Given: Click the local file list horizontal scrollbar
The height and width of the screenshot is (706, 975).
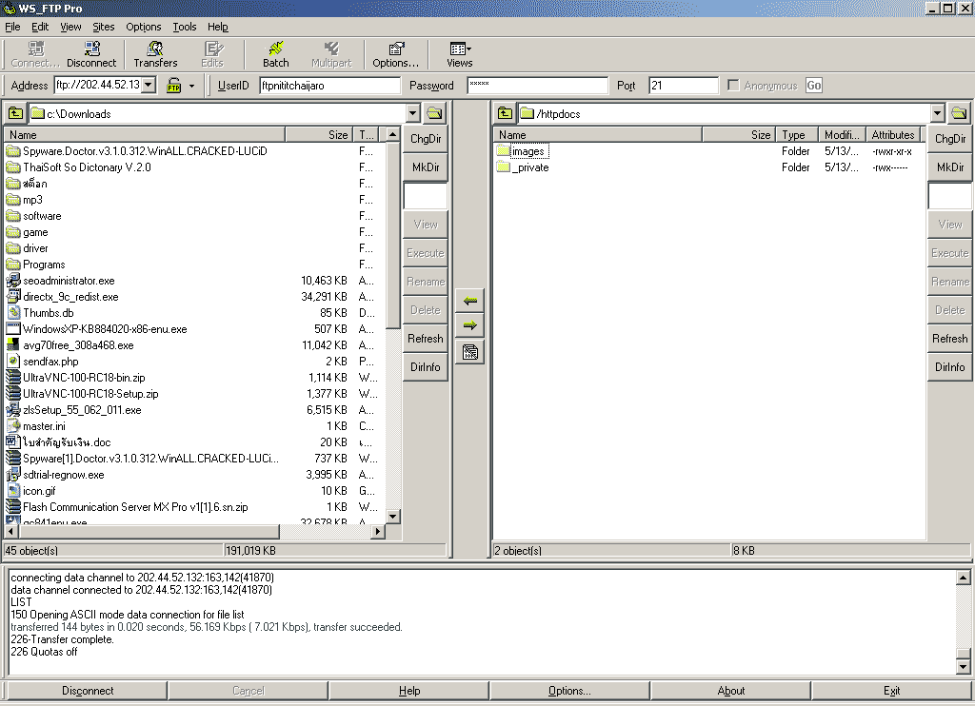Looking at the screenshot, I should (x=194, y=531).
